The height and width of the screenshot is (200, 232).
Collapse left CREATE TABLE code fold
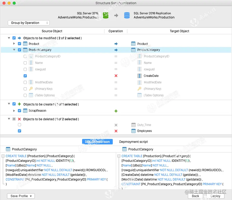coord(3,156)
